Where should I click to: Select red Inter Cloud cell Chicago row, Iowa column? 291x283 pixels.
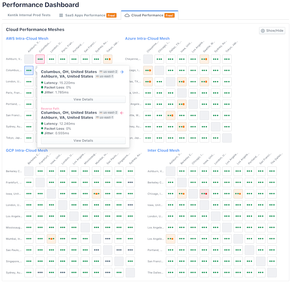click(x=204, y=194)
